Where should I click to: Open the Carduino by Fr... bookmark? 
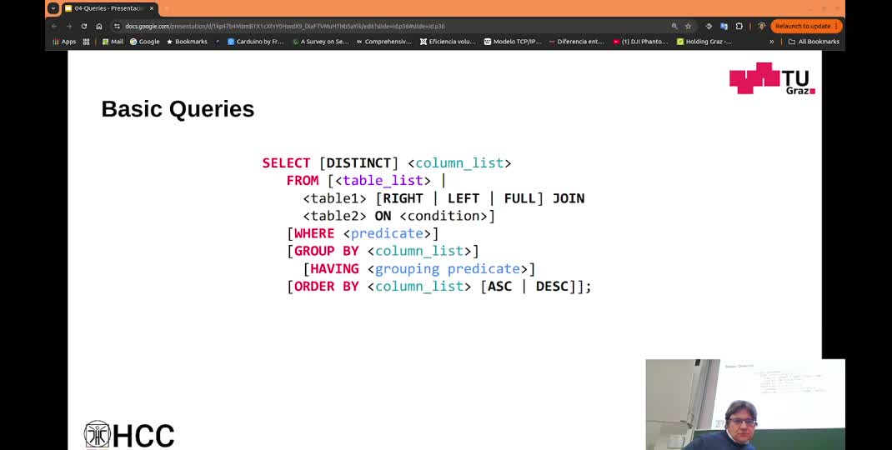click(x=255, y=42)
